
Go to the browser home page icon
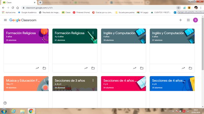(18, 8)
